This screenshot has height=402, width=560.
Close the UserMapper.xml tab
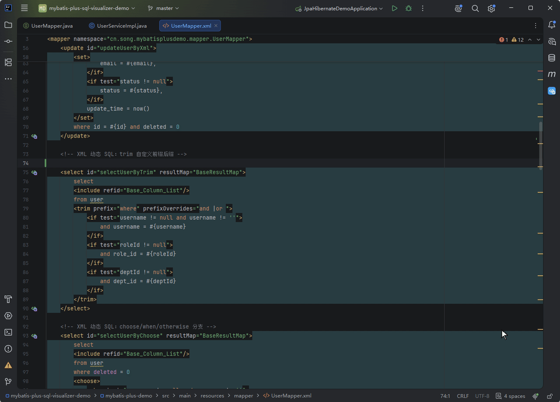216,26
